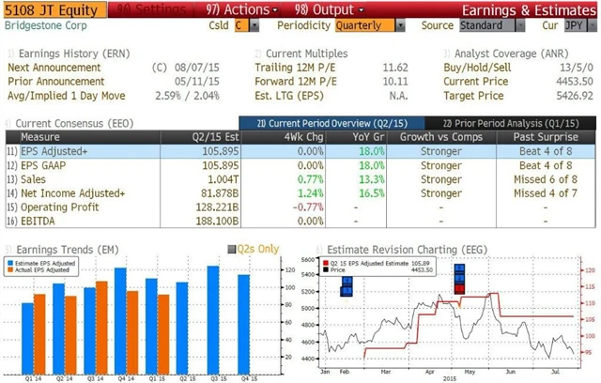The height and width of the screenshot is (383, 601).
Task: Click the black Price legend swatch
Action: click(326, 269)
